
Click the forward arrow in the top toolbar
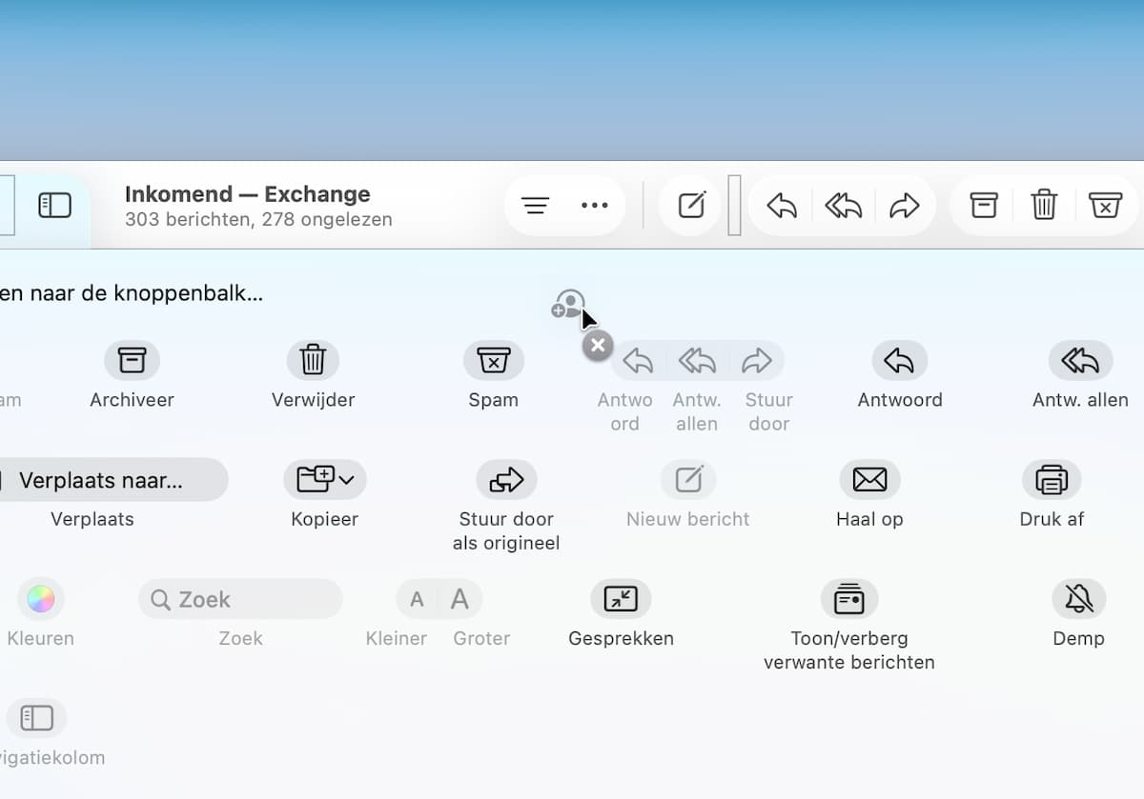[904, 206]
